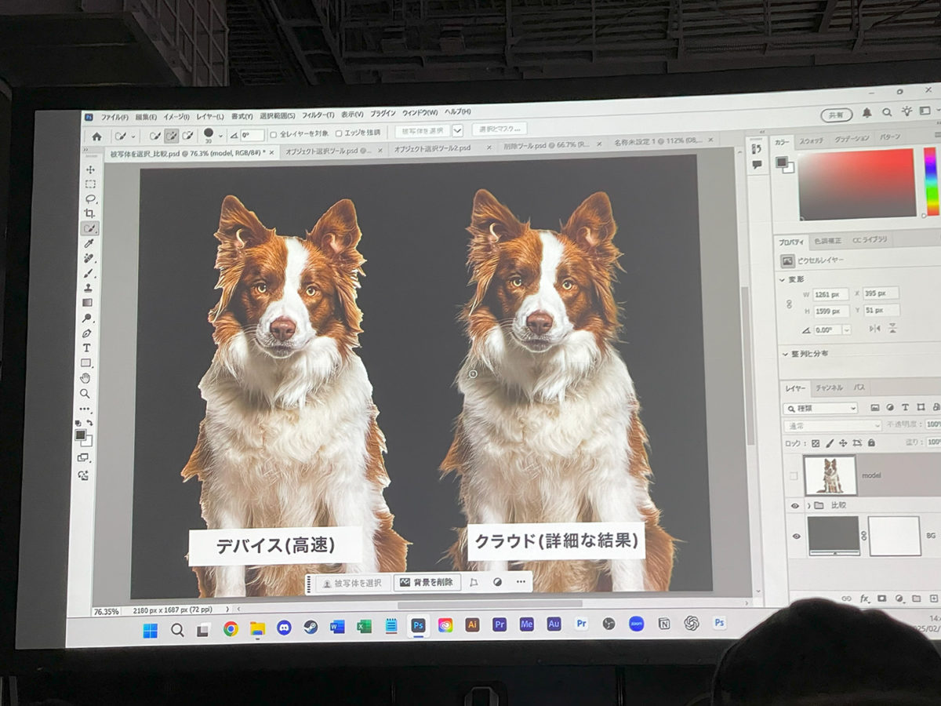
Task: Select the Zoom tool in toolbar
Action: (x=85, y=393)
